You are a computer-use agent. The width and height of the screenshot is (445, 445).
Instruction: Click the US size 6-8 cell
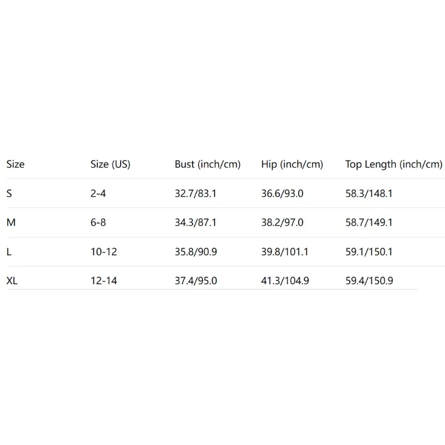click(x=98, y=222)
